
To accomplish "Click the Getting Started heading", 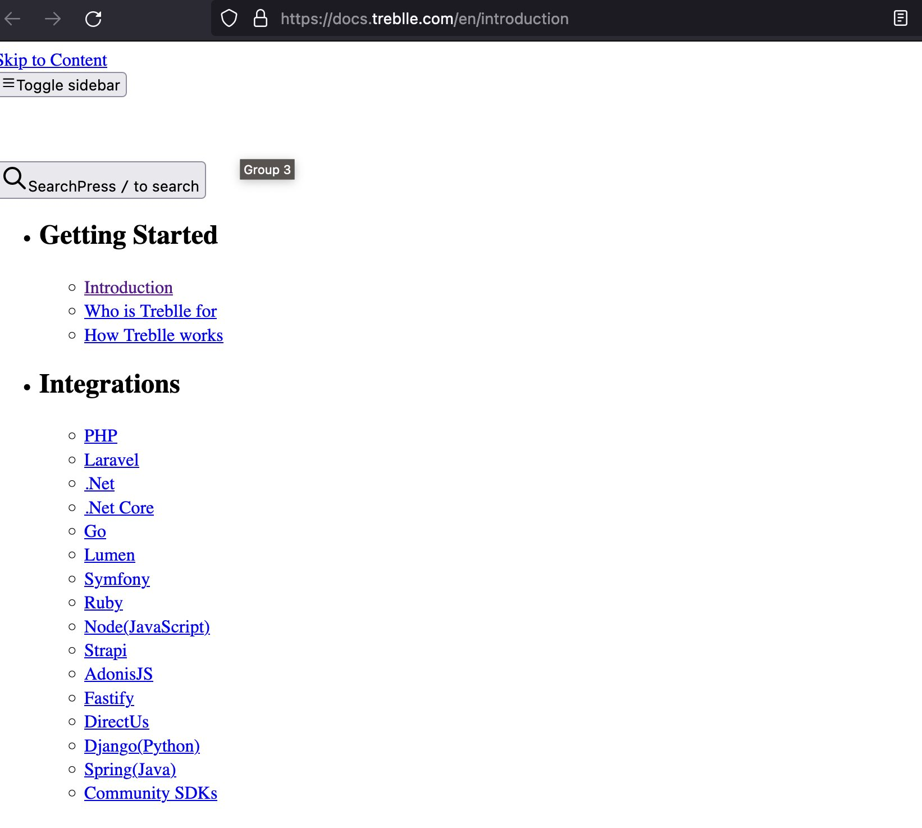I will (x=129, y=235).
